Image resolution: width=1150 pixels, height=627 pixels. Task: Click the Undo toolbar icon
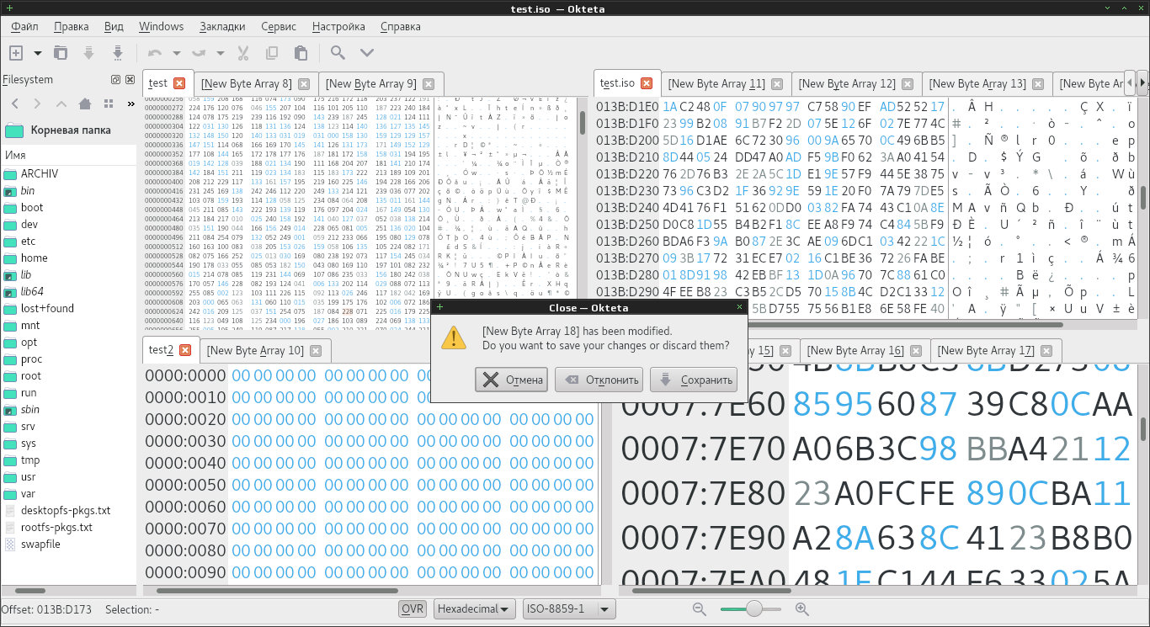tap(155, 53)
